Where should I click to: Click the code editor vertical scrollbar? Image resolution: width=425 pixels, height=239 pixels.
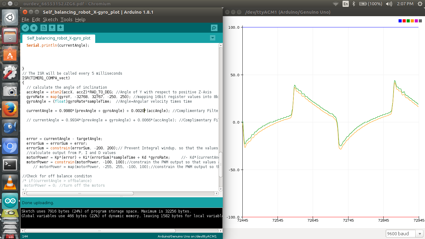tap(221, 117)
